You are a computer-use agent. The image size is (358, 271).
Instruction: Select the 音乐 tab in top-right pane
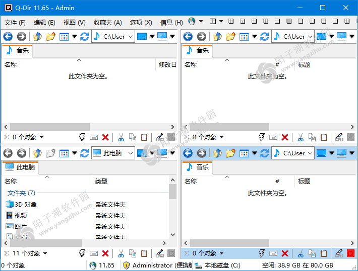coord(198,50)
